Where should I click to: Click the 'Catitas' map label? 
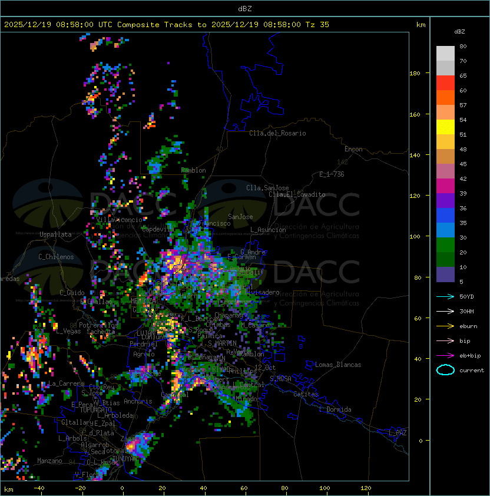[x=306, y=394]
